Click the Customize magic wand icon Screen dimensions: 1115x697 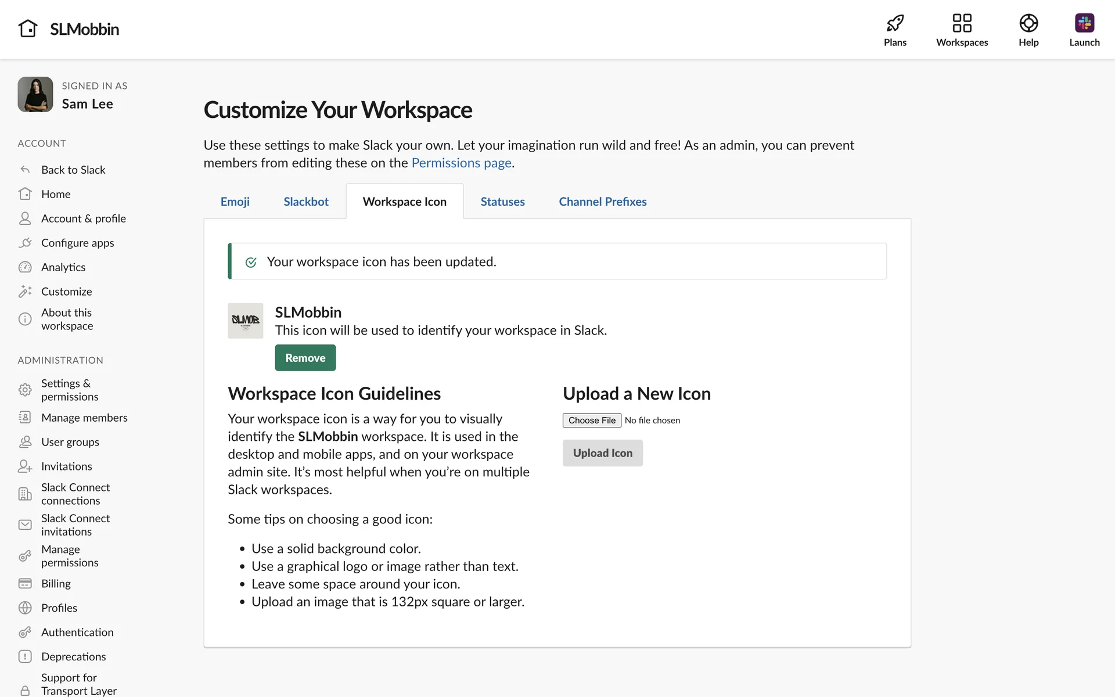[25, 292]
